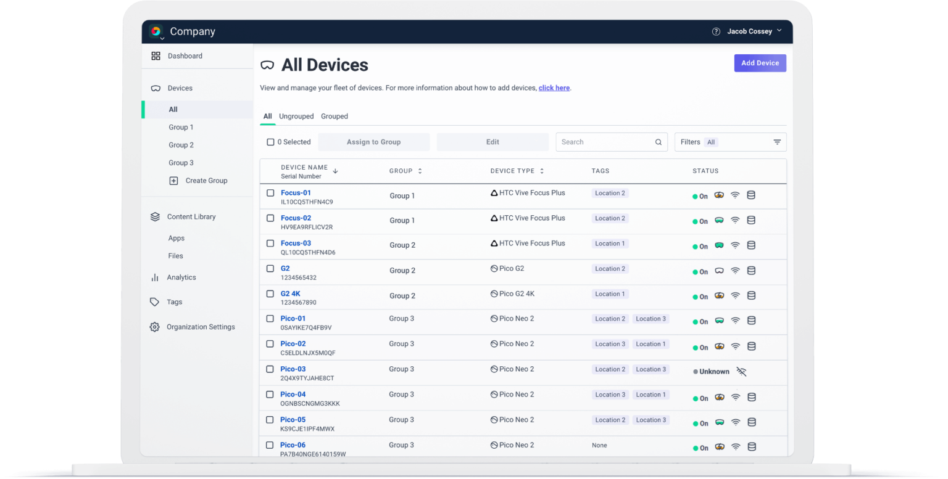Click the Tags icon in the sidebar
The height and width of the screenshot is (479, 948).
tap(154, 301)
